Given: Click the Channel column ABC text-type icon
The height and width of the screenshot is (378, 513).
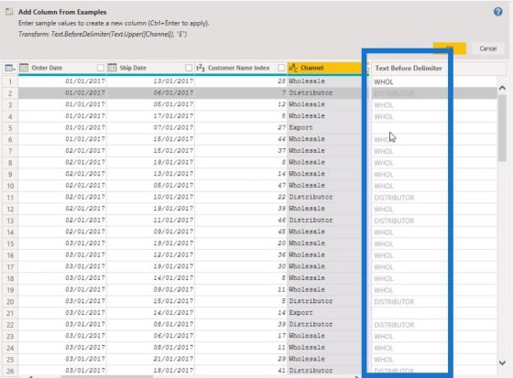Looking at the screenshot, I should tap(293, 68).
